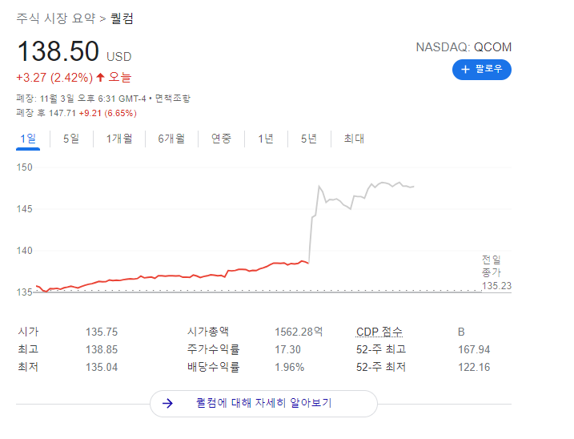Select the 연중 chart tab
This screenshot has width=574, height=439.
221,139
